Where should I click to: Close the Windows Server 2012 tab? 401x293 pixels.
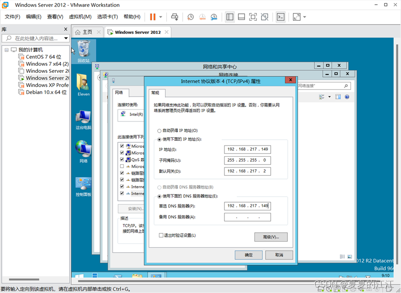(x=166, y=32)
